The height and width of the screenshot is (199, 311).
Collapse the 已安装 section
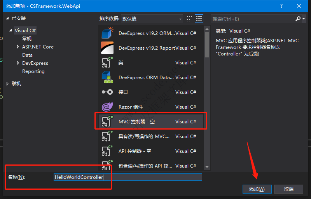(7, 18)
